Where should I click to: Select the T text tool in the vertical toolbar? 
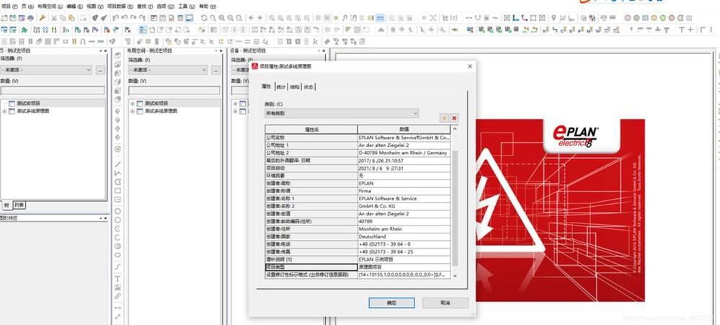[x=117, y=279]
